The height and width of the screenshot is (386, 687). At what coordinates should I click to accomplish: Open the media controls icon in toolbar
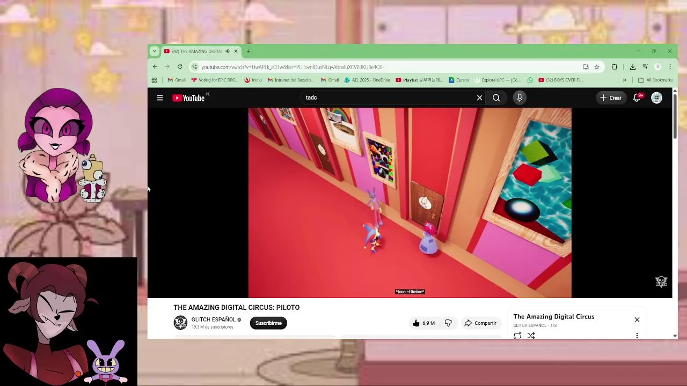645,67
